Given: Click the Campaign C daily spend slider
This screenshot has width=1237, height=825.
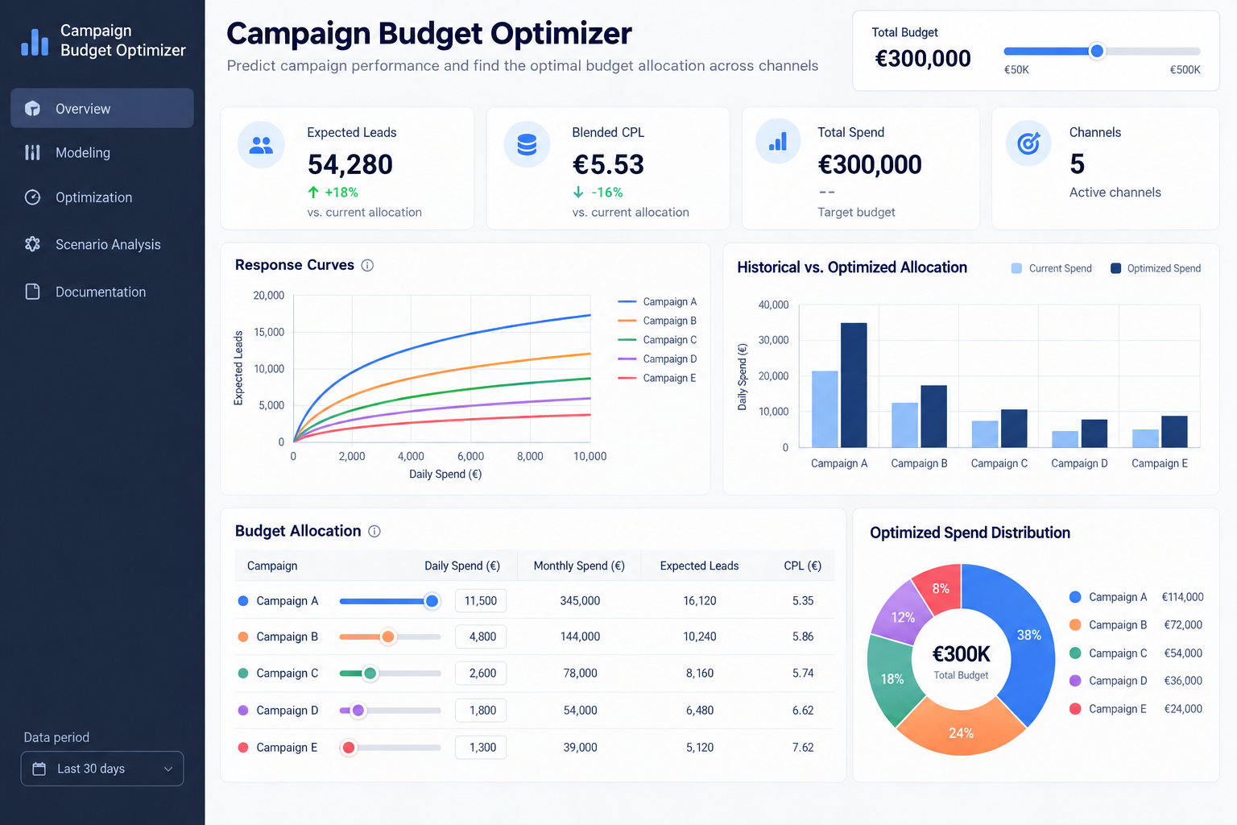Looking at the screenshot, I should click(x=391, y=674).
